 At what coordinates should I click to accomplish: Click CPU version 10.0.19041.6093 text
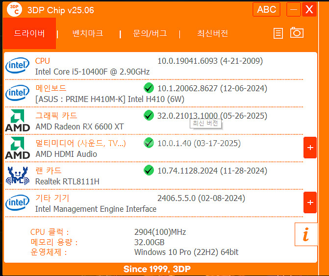click(x=210, y=61)
